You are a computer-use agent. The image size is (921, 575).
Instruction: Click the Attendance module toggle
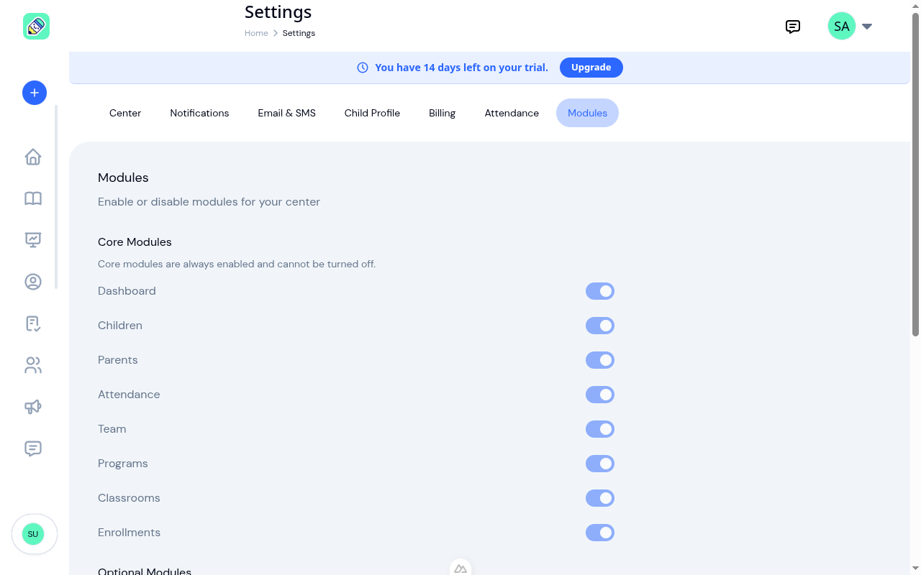(x=600, y=395)
